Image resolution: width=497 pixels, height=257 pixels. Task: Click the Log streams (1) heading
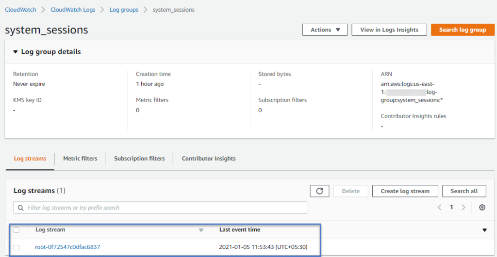(39, 191)
